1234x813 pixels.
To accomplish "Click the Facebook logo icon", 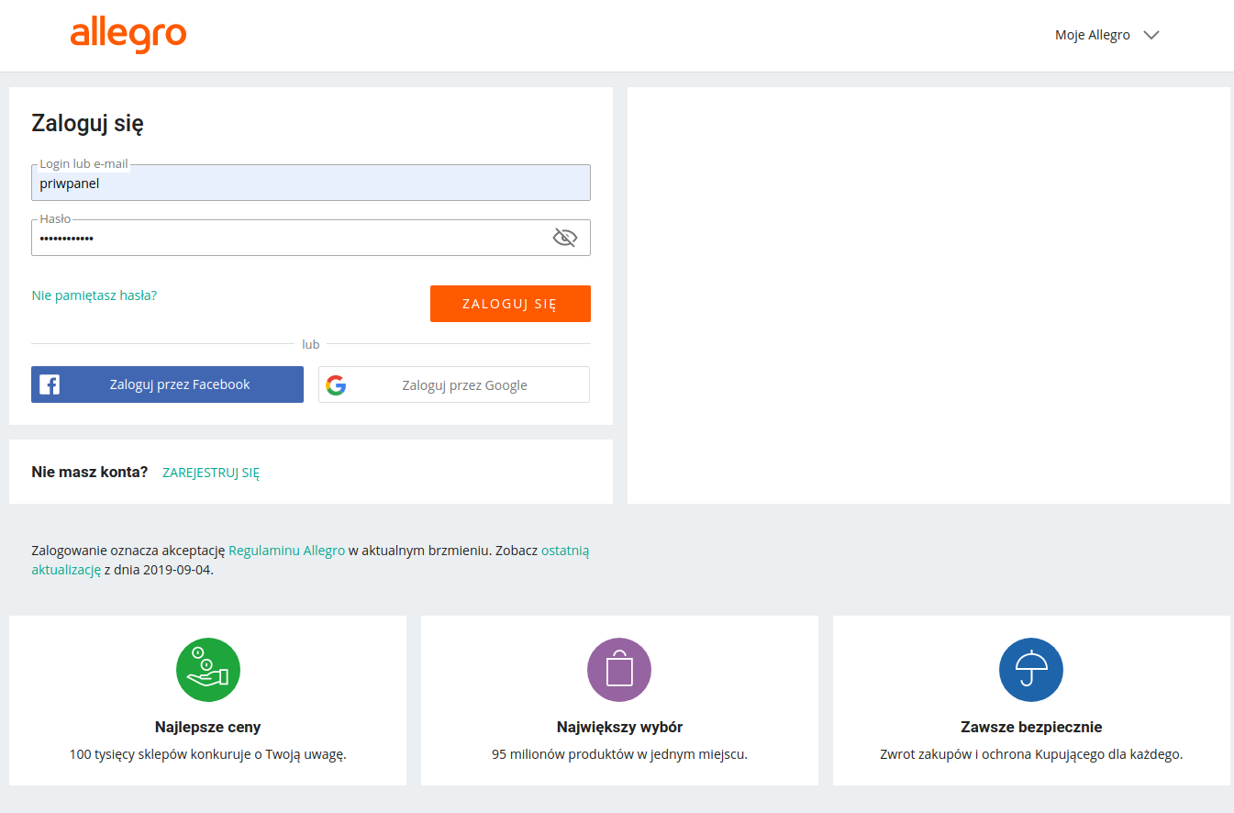I will (50, 384).
